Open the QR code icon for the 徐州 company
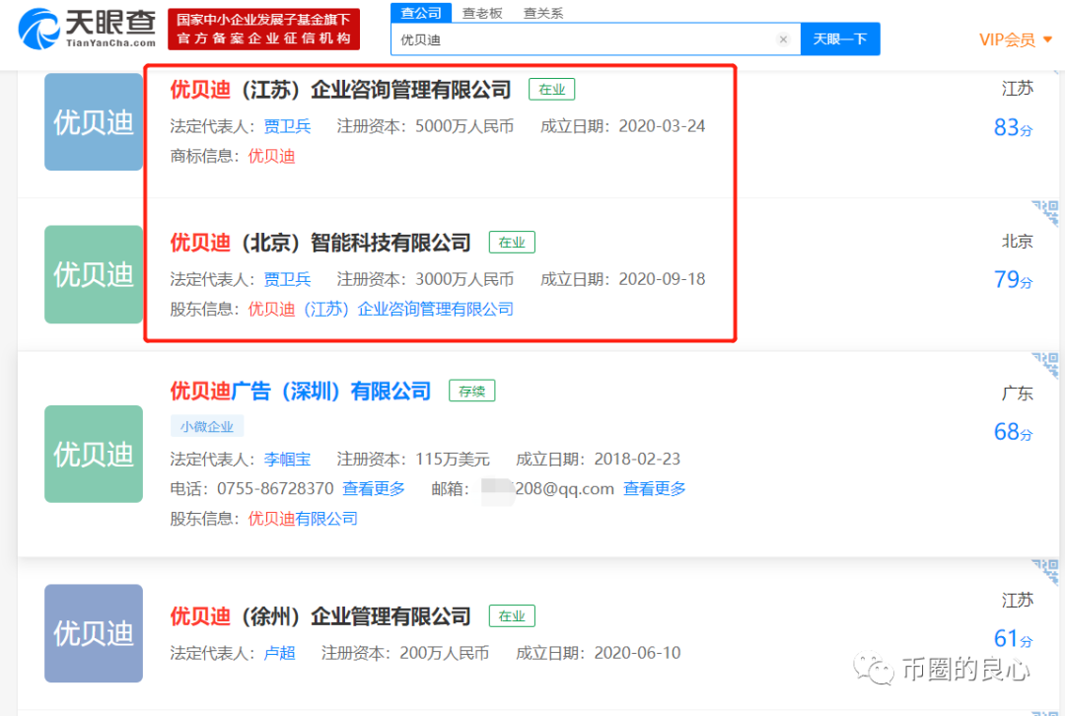This screenshot has height=716, width=1065. pos(1046,571)
